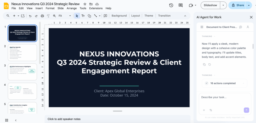Print the presentation
Screen dimensions: 256x123
42,16
